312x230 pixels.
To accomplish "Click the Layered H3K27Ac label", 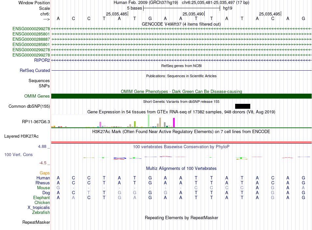I will coord(21,136).
